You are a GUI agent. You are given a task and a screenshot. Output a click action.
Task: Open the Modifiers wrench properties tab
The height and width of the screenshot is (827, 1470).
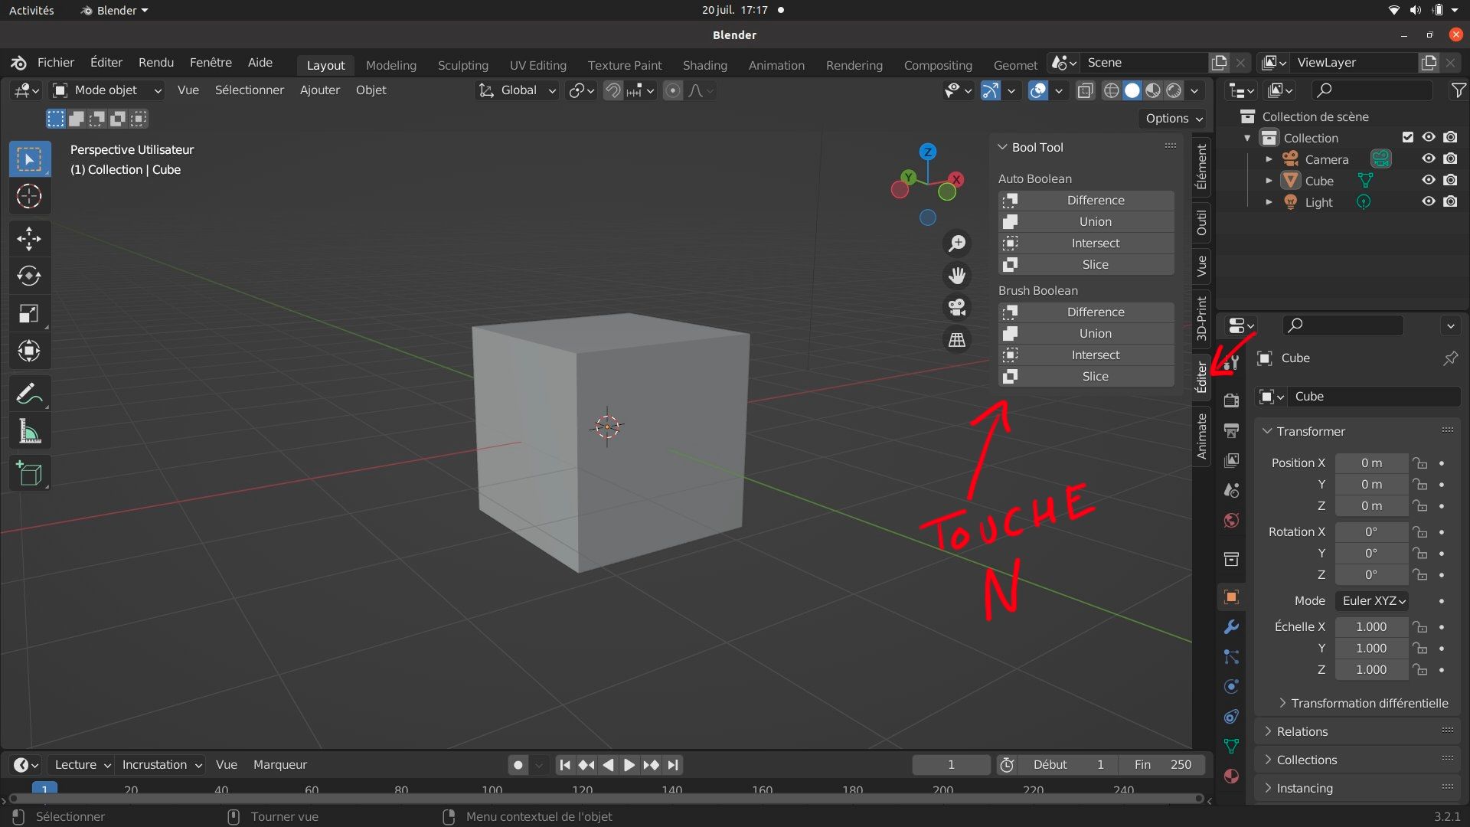click(x=1231, y=627)
